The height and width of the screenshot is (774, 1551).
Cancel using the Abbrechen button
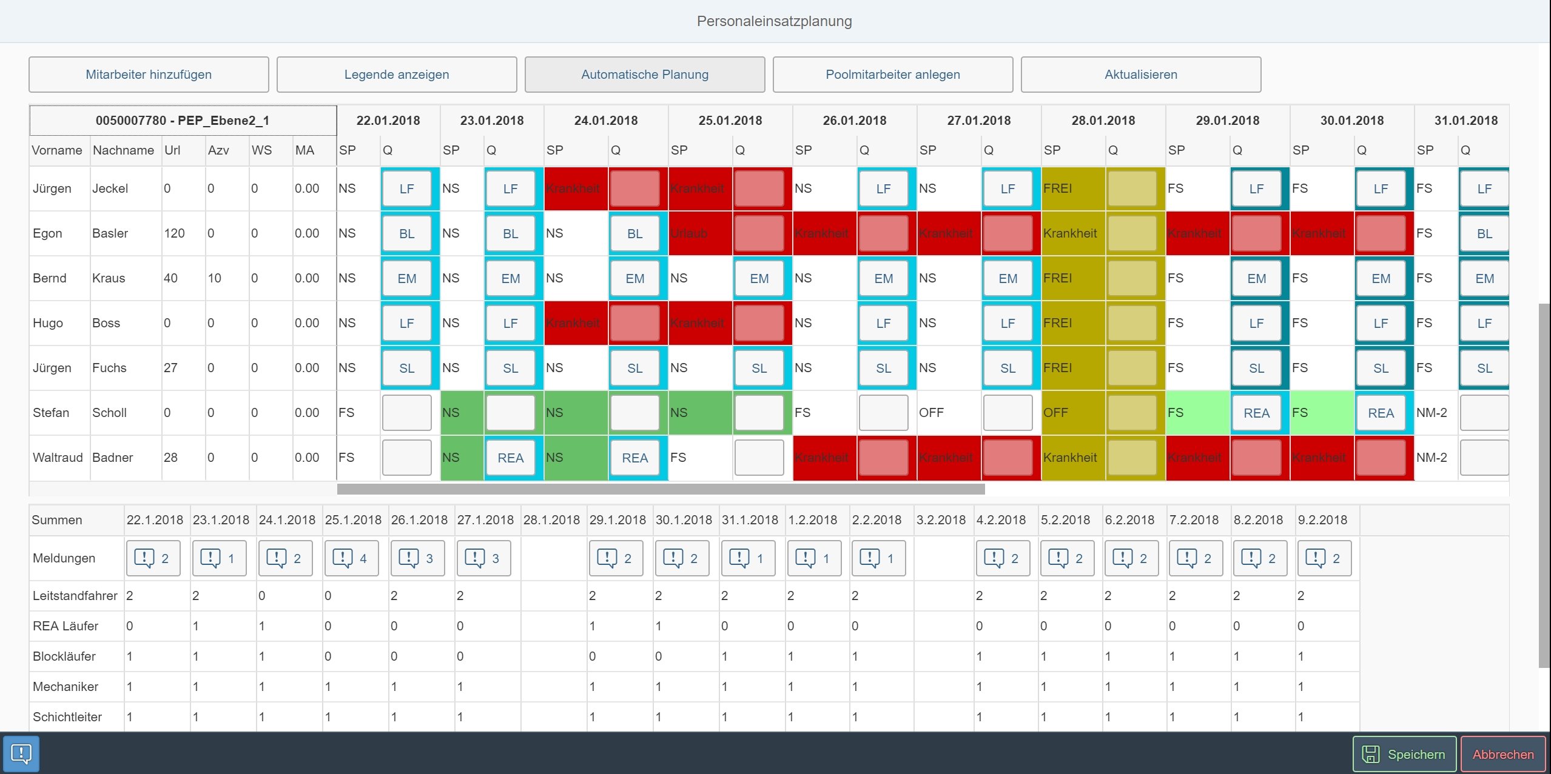coord(1503,755)
